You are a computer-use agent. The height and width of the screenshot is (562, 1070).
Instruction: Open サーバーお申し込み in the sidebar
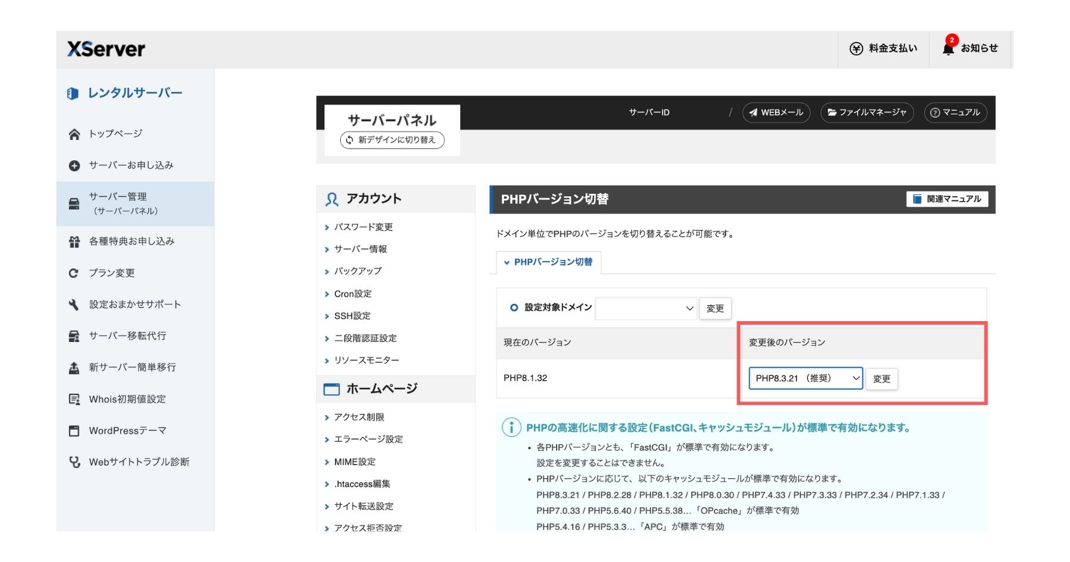[x=131, y=165]
